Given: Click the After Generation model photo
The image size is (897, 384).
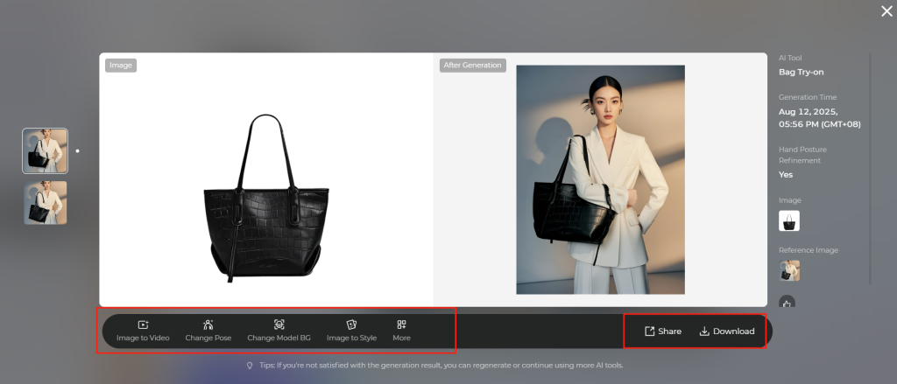Looking at the screenshot, I should pyautogui.click(x=600, y=179).
